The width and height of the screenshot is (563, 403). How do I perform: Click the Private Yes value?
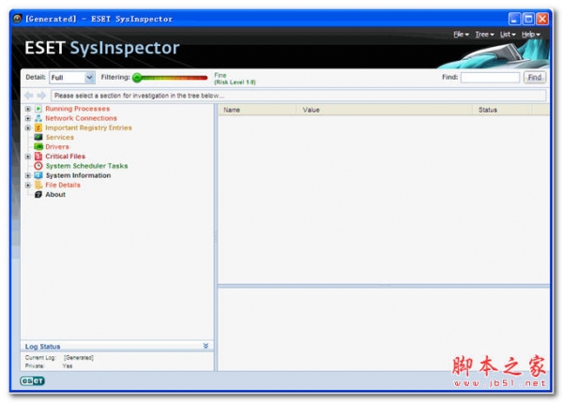click(x=68, y=366)
